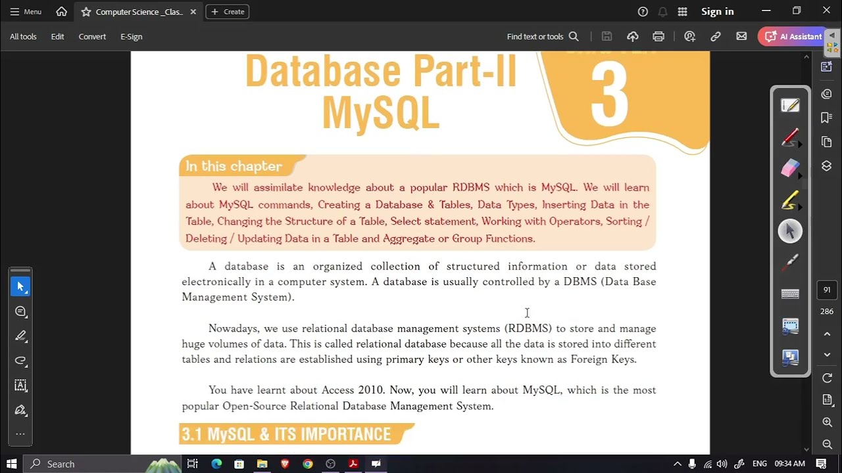Open the page thumbnails panel
The width and height of the screenshot is (842, 473).
pyautogui.click(x=827, y=142)
